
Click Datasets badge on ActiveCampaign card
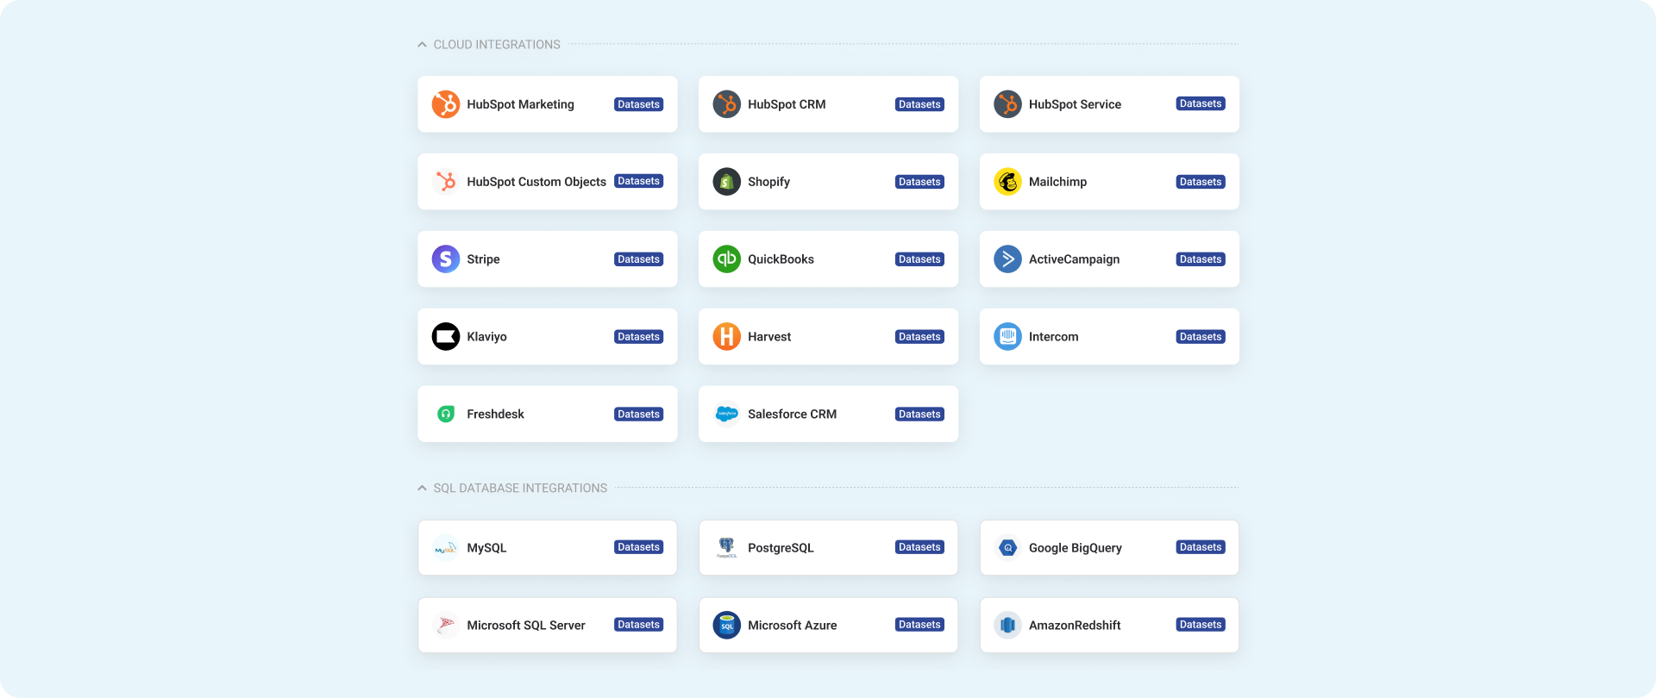coord(1200,259)
